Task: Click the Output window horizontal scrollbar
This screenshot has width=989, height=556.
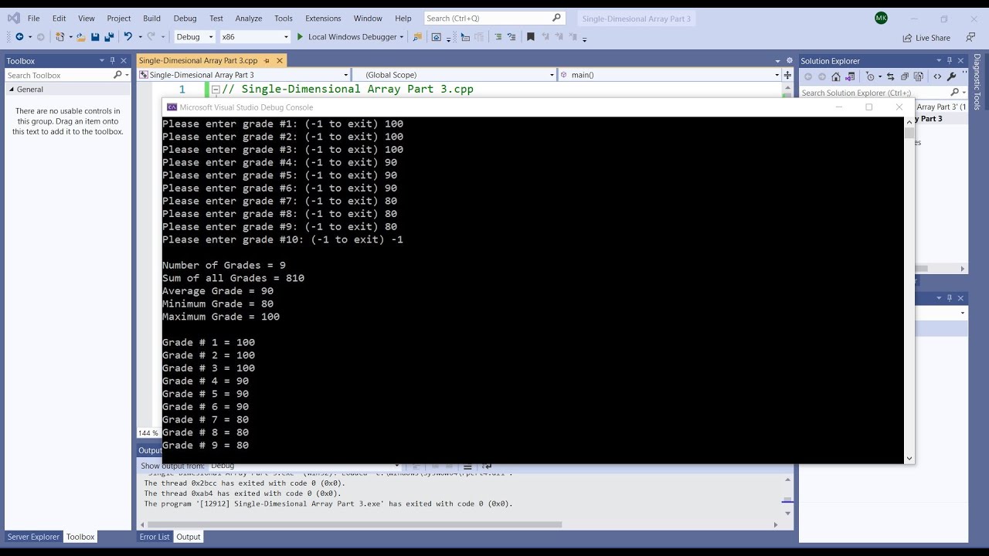Action: pos(355,524)
